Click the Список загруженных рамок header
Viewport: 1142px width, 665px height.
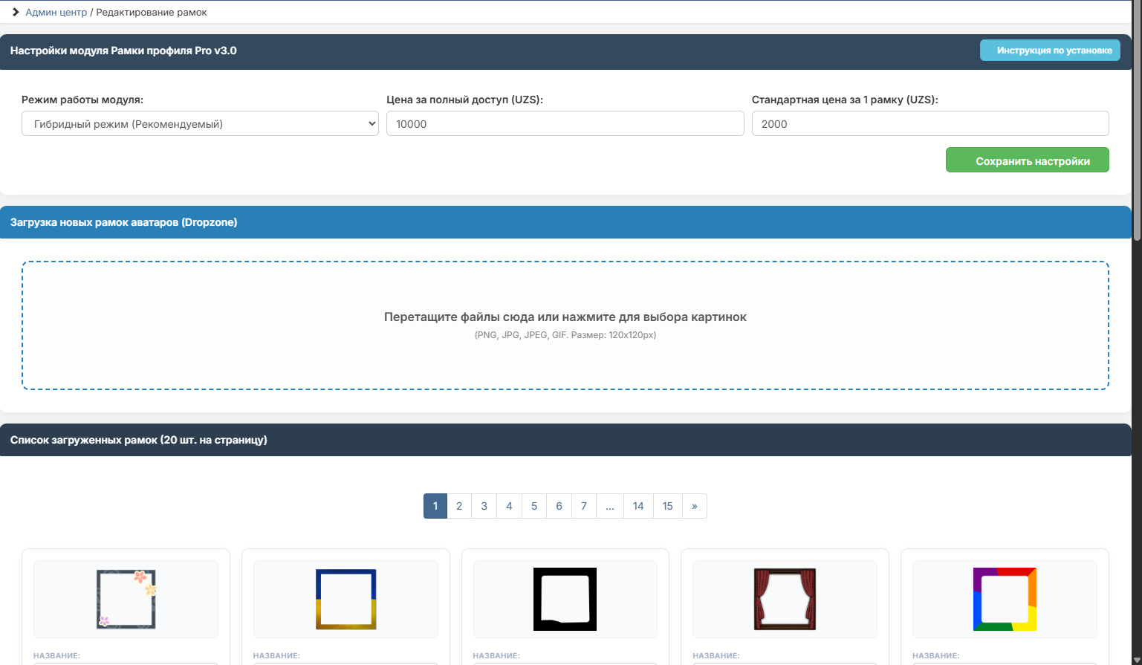pos(138,440)
